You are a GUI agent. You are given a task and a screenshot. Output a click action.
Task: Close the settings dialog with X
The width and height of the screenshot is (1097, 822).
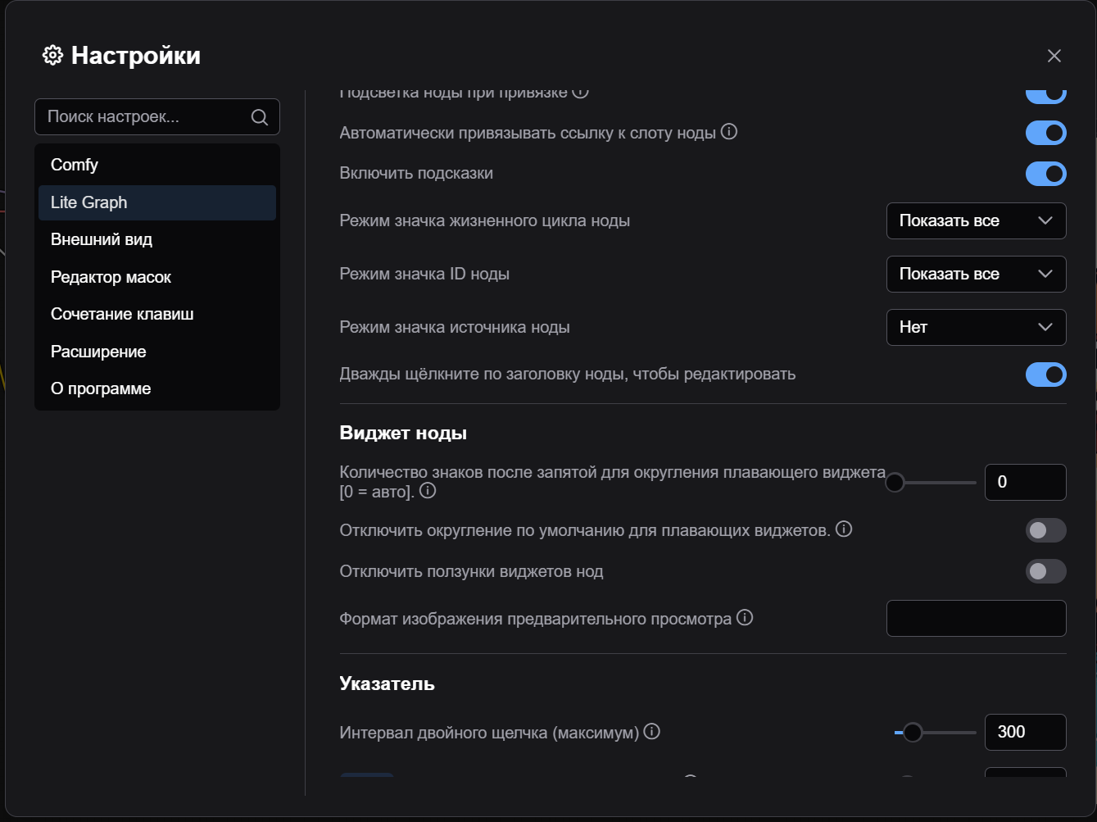pos(1054,56)
